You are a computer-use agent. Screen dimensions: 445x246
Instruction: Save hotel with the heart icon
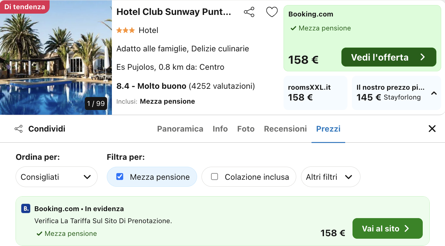(272, 12)
